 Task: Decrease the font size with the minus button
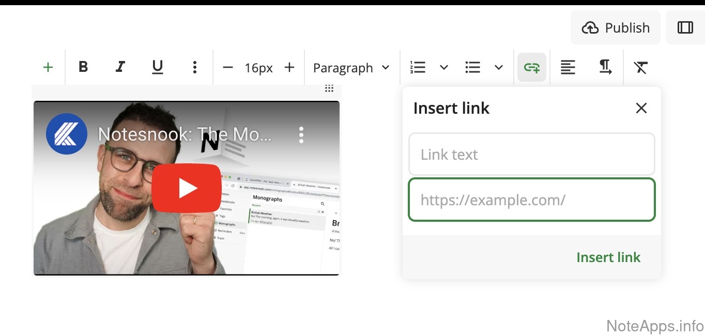228,67
